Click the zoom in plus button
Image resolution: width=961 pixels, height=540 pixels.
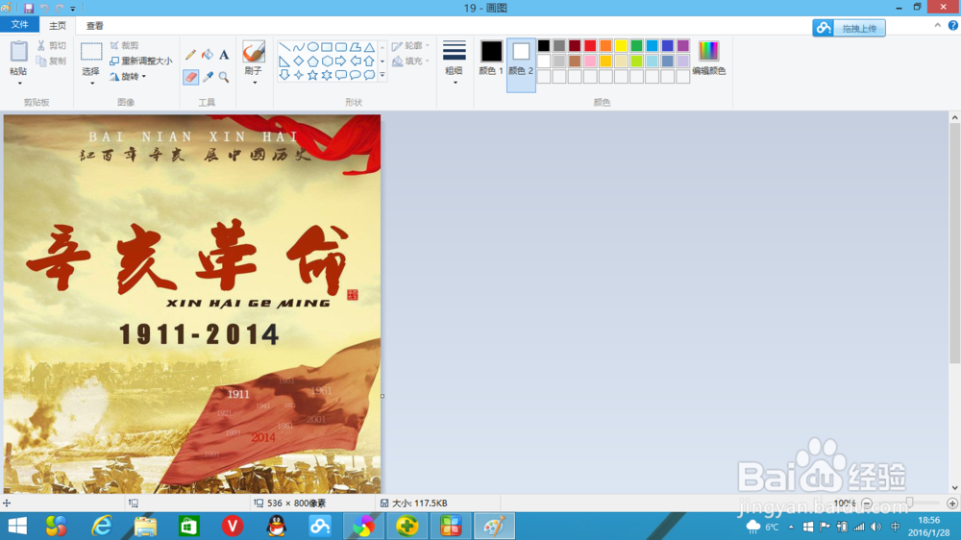[x=951, y=503]
